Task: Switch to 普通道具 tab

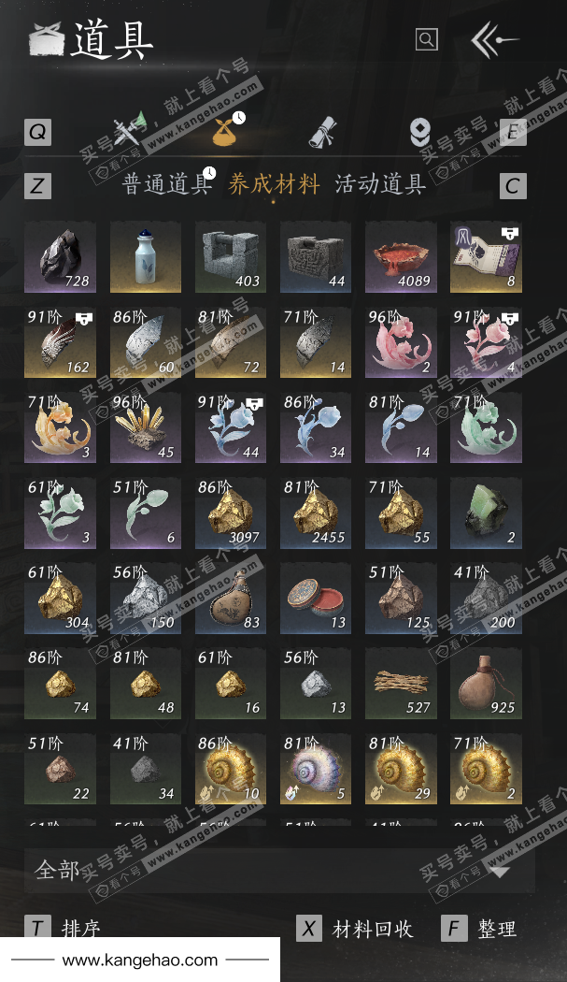Action: (x=166, y=184)
